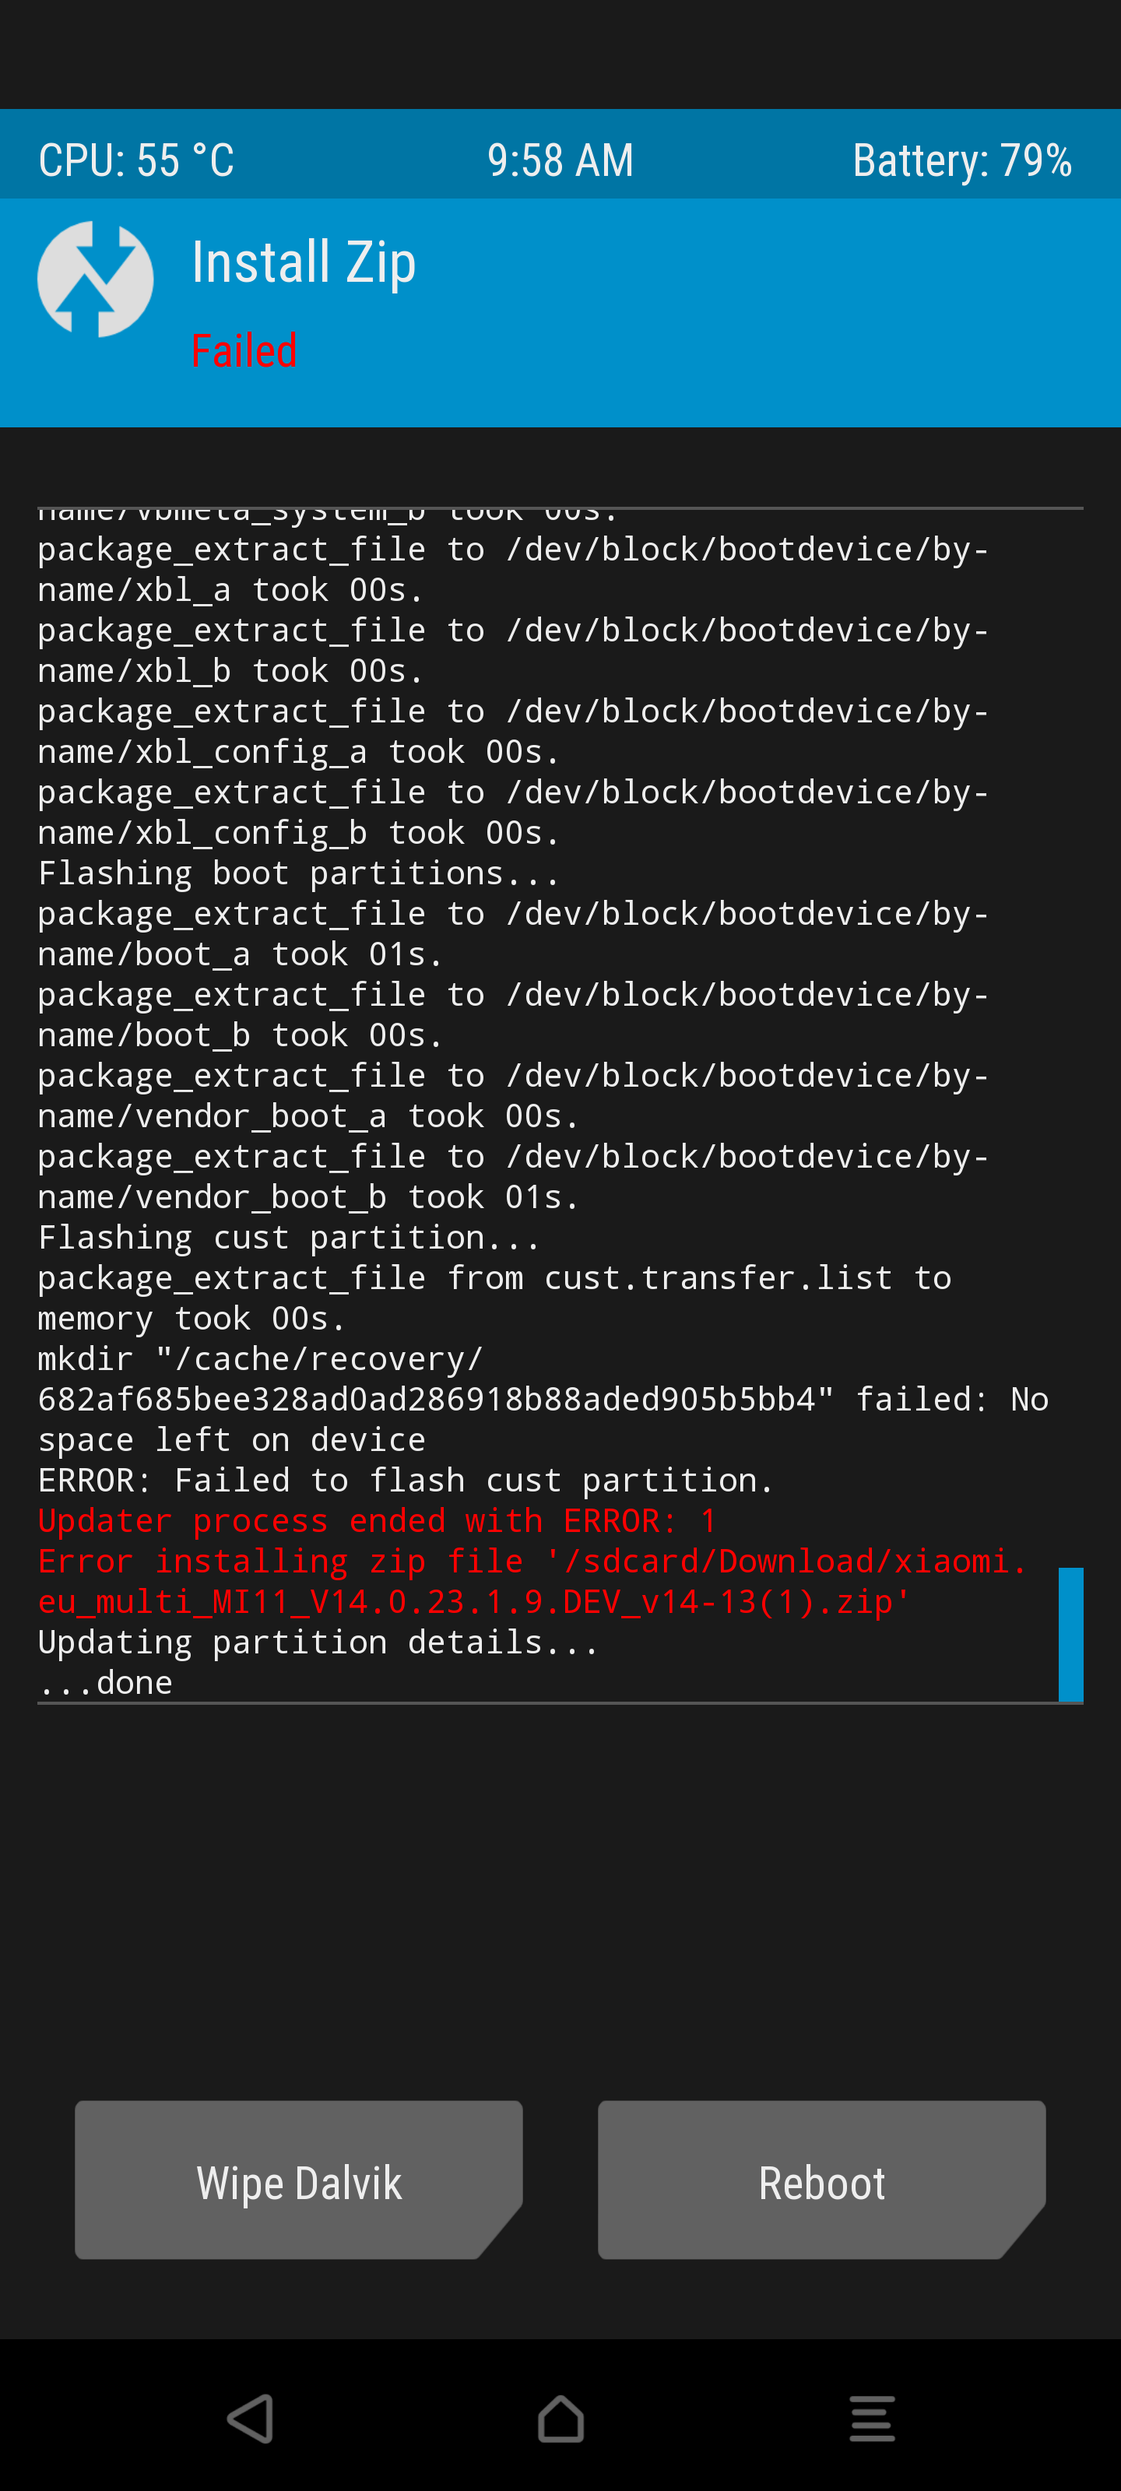This screenshot has width=1121, height=2491.
Task: Open the log menu lines icon
Action: pos(871,2419)
